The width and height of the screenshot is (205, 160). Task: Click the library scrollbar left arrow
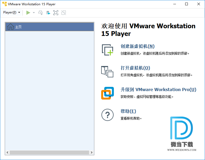point(7,152)
